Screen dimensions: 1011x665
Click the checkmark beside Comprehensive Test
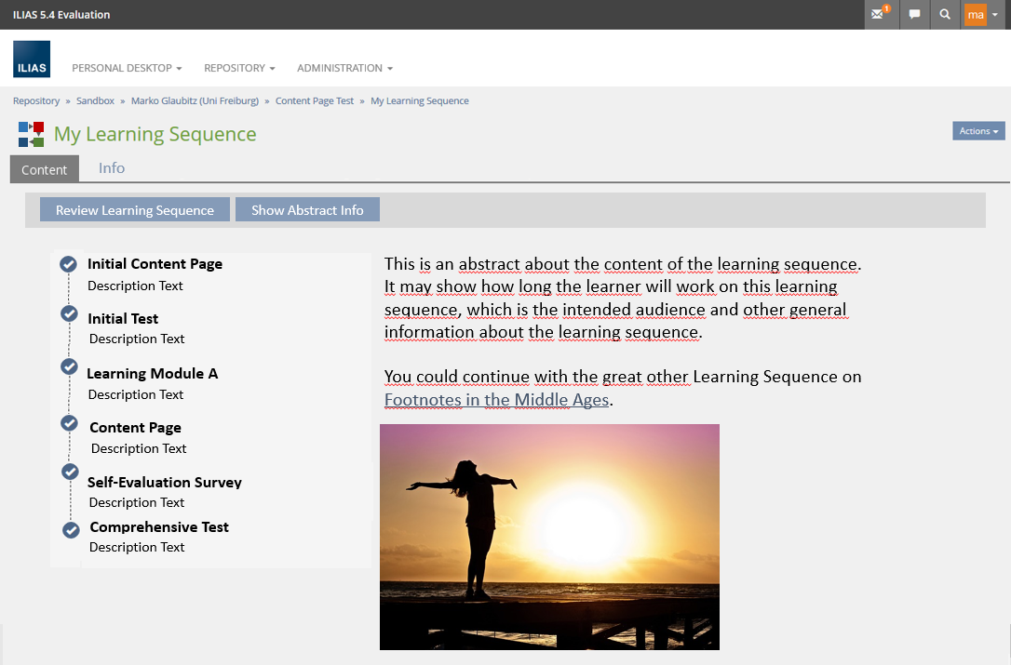click(71, 530)
